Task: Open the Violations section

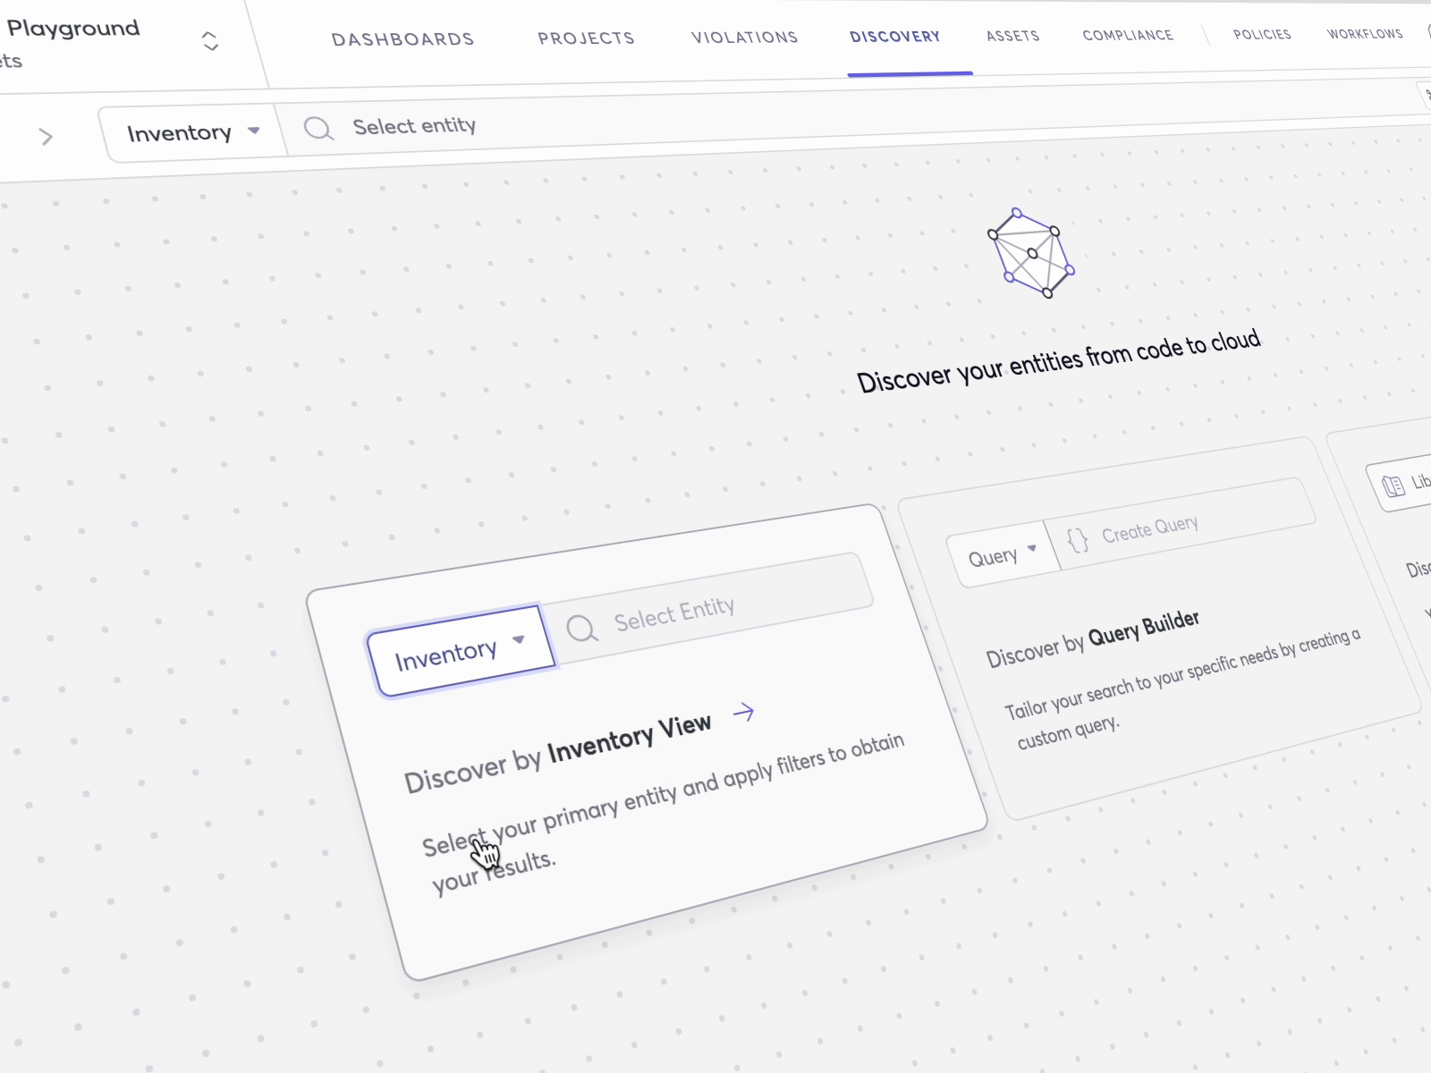Action: pyautogui.click(x=743, y=37)
